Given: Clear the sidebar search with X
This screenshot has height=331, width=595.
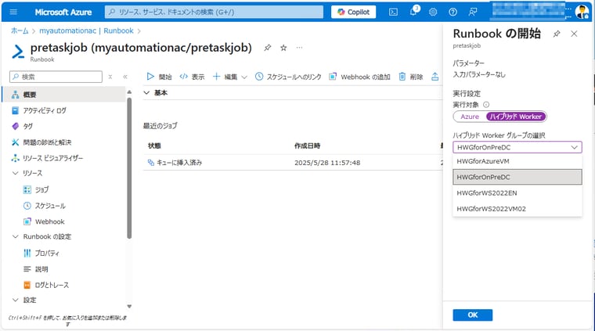Looking at the screenshot, I should pyautogui.click(x=110, y=77).
